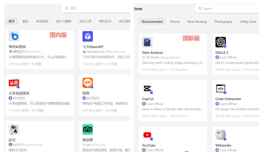Click the DALLE 3 title text
This screenshot has height=152, width=261.
click(x=222, y=53)
